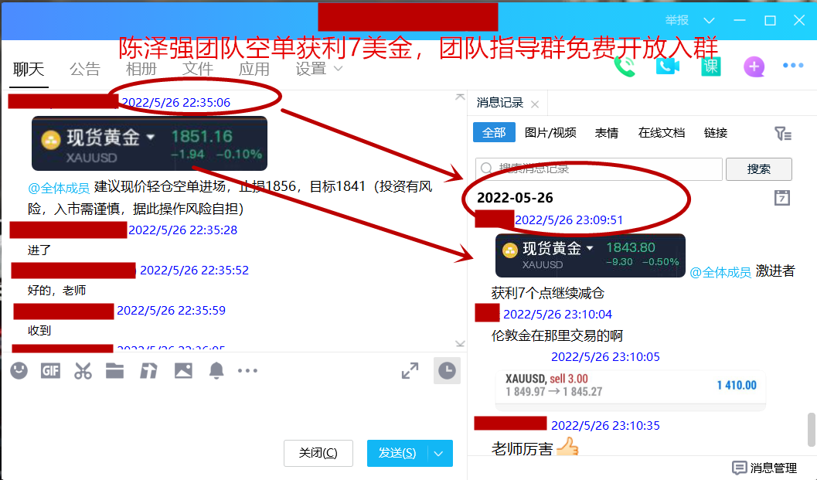Click the message history vertical scrollbar
This screenshot has width=817, height=480.
point(811,427)
